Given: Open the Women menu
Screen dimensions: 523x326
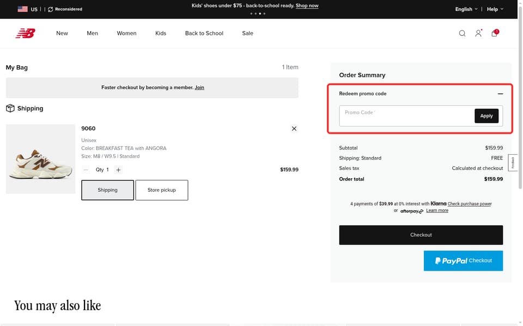Looking at the screenshot, I should pyautogui.click(x=126, y=33).
